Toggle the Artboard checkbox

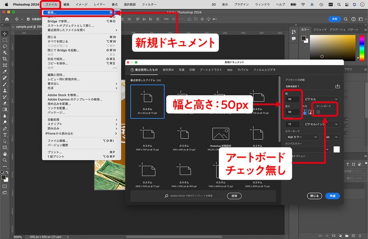[x=318, y=112]
